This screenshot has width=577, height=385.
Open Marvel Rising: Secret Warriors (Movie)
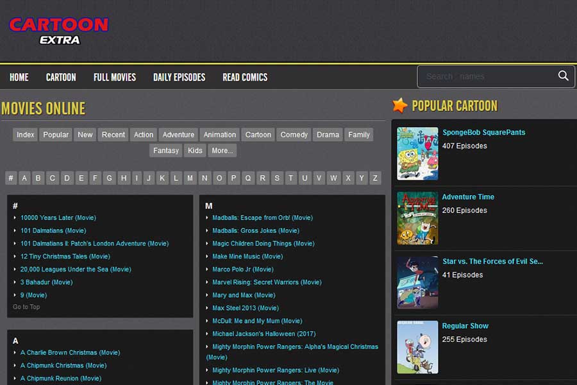click(x=267, y=282)
